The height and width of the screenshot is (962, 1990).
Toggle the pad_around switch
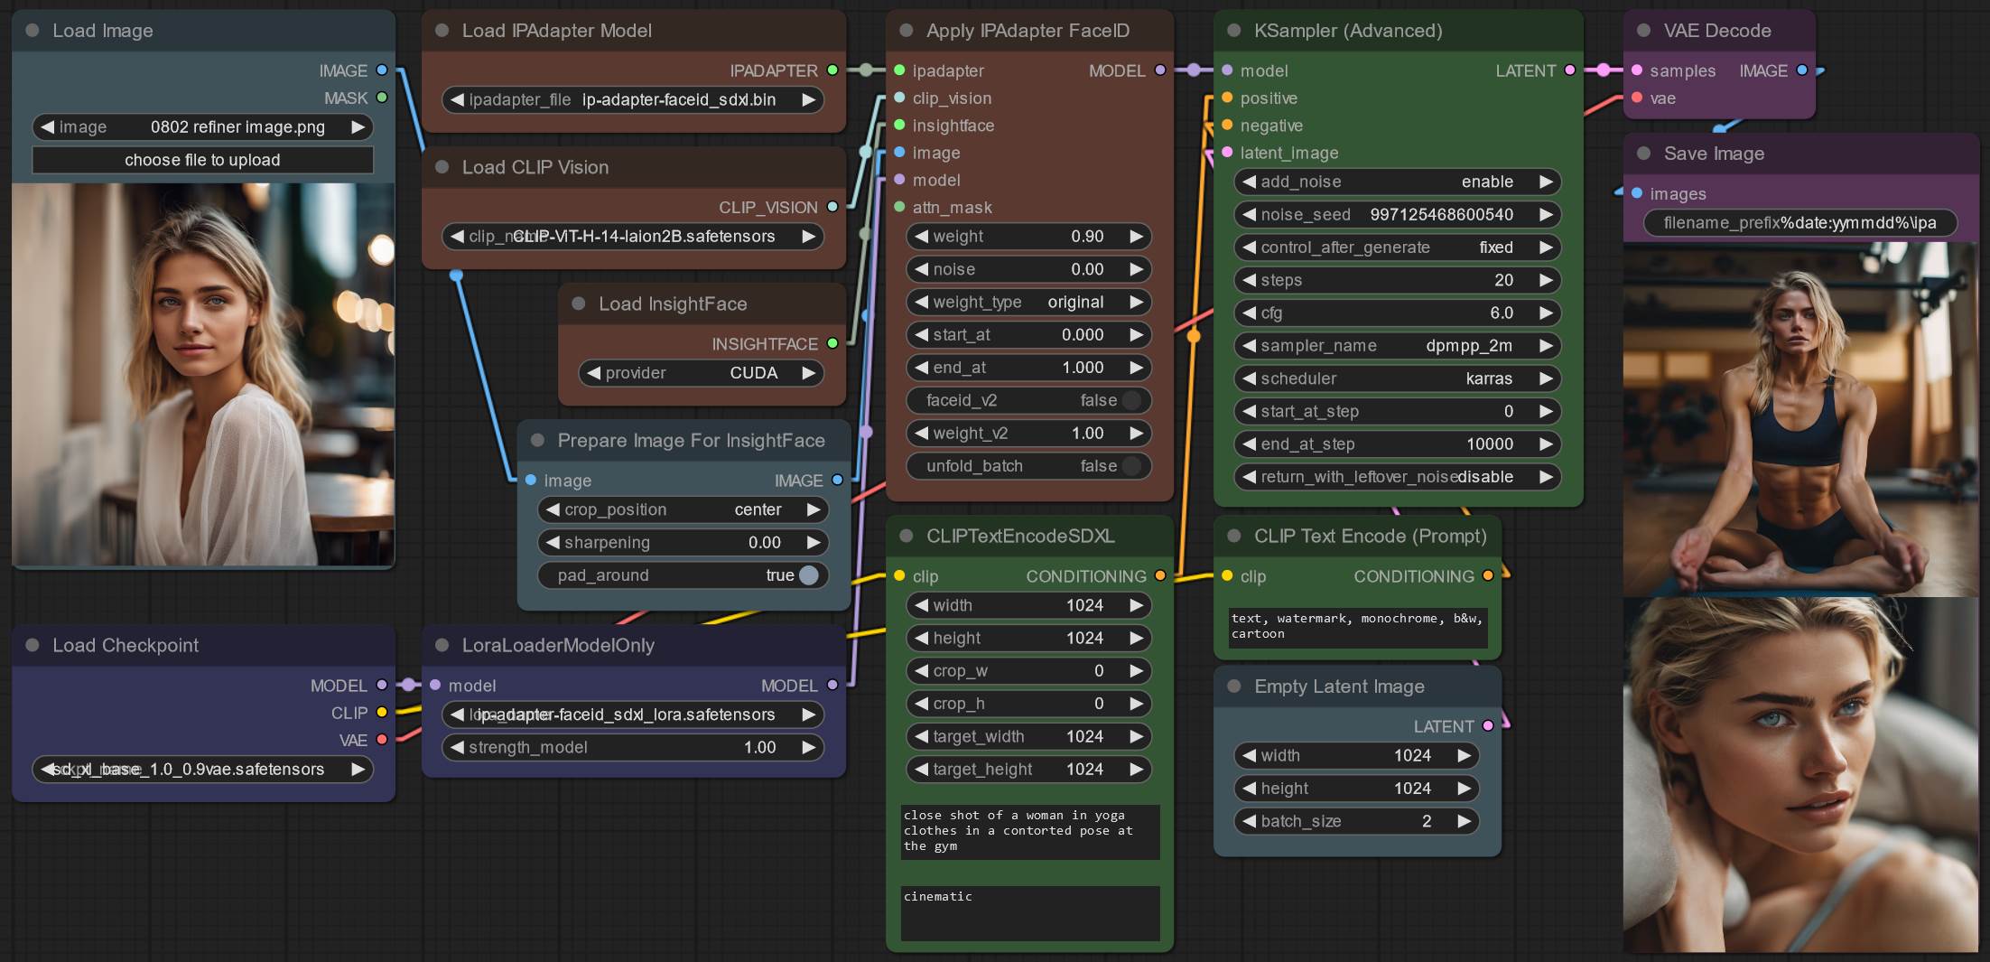pos(808,575)
